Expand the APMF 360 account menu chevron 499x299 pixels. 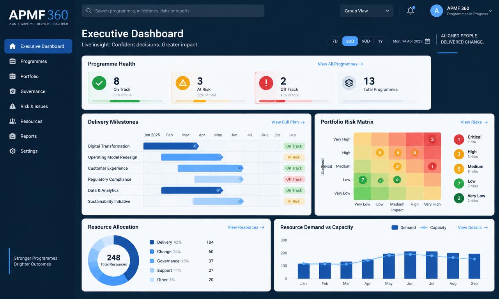(x=490, y=11)
